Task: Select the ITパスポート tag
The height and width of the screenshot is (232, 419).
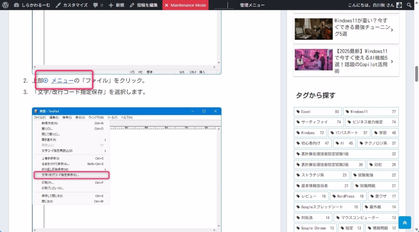Action: [x=349, y=132]
